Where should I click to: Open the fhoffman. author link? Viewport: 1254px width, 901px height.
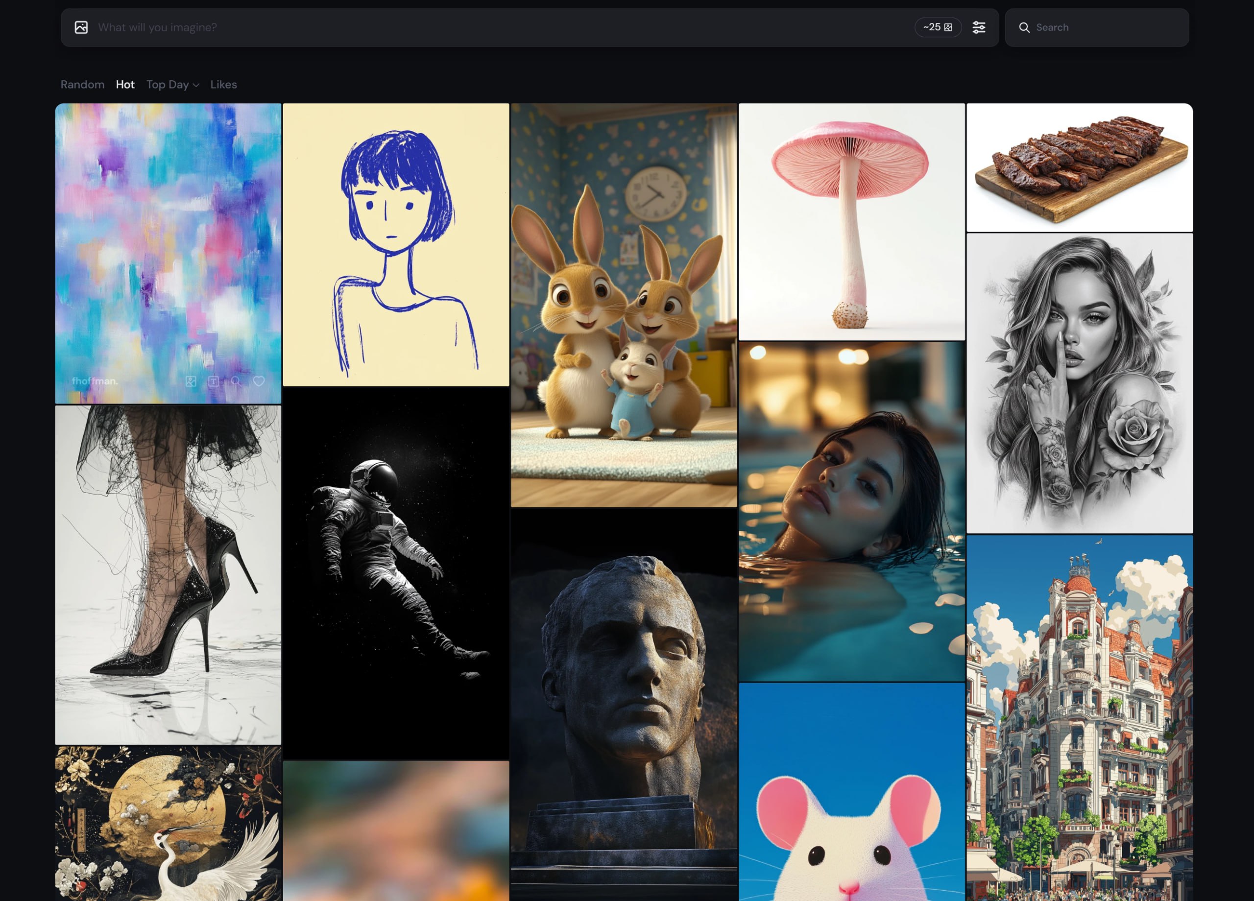point(95,381)
